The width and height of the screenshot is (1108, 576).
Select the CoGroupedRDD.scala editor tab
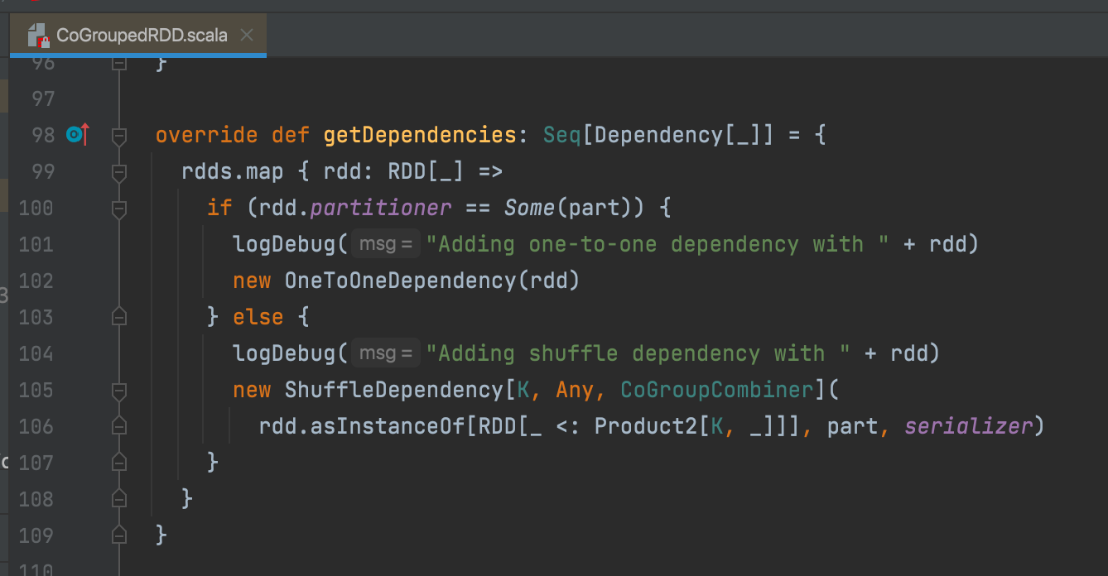click(x=141, y=36)
